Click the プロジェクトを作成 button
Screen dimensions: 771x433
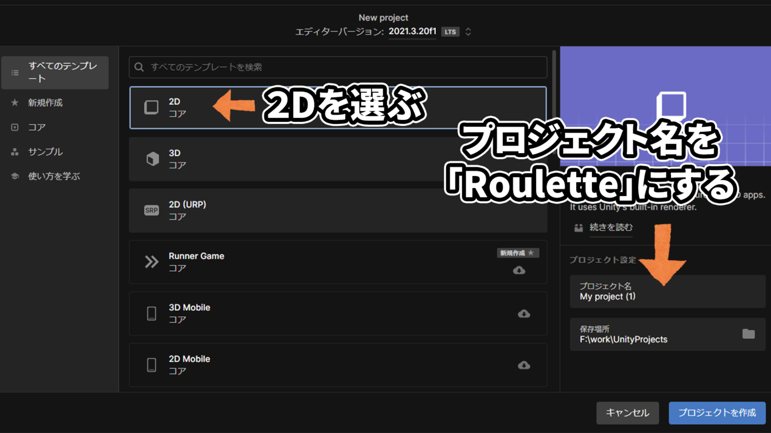click(717, 413)
